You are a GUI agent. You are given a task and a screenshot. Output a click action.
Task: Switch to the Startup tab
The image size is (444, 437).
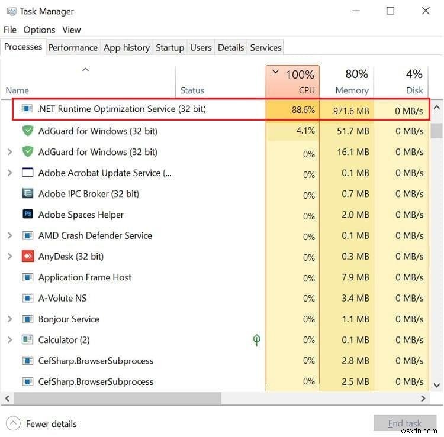170,47
